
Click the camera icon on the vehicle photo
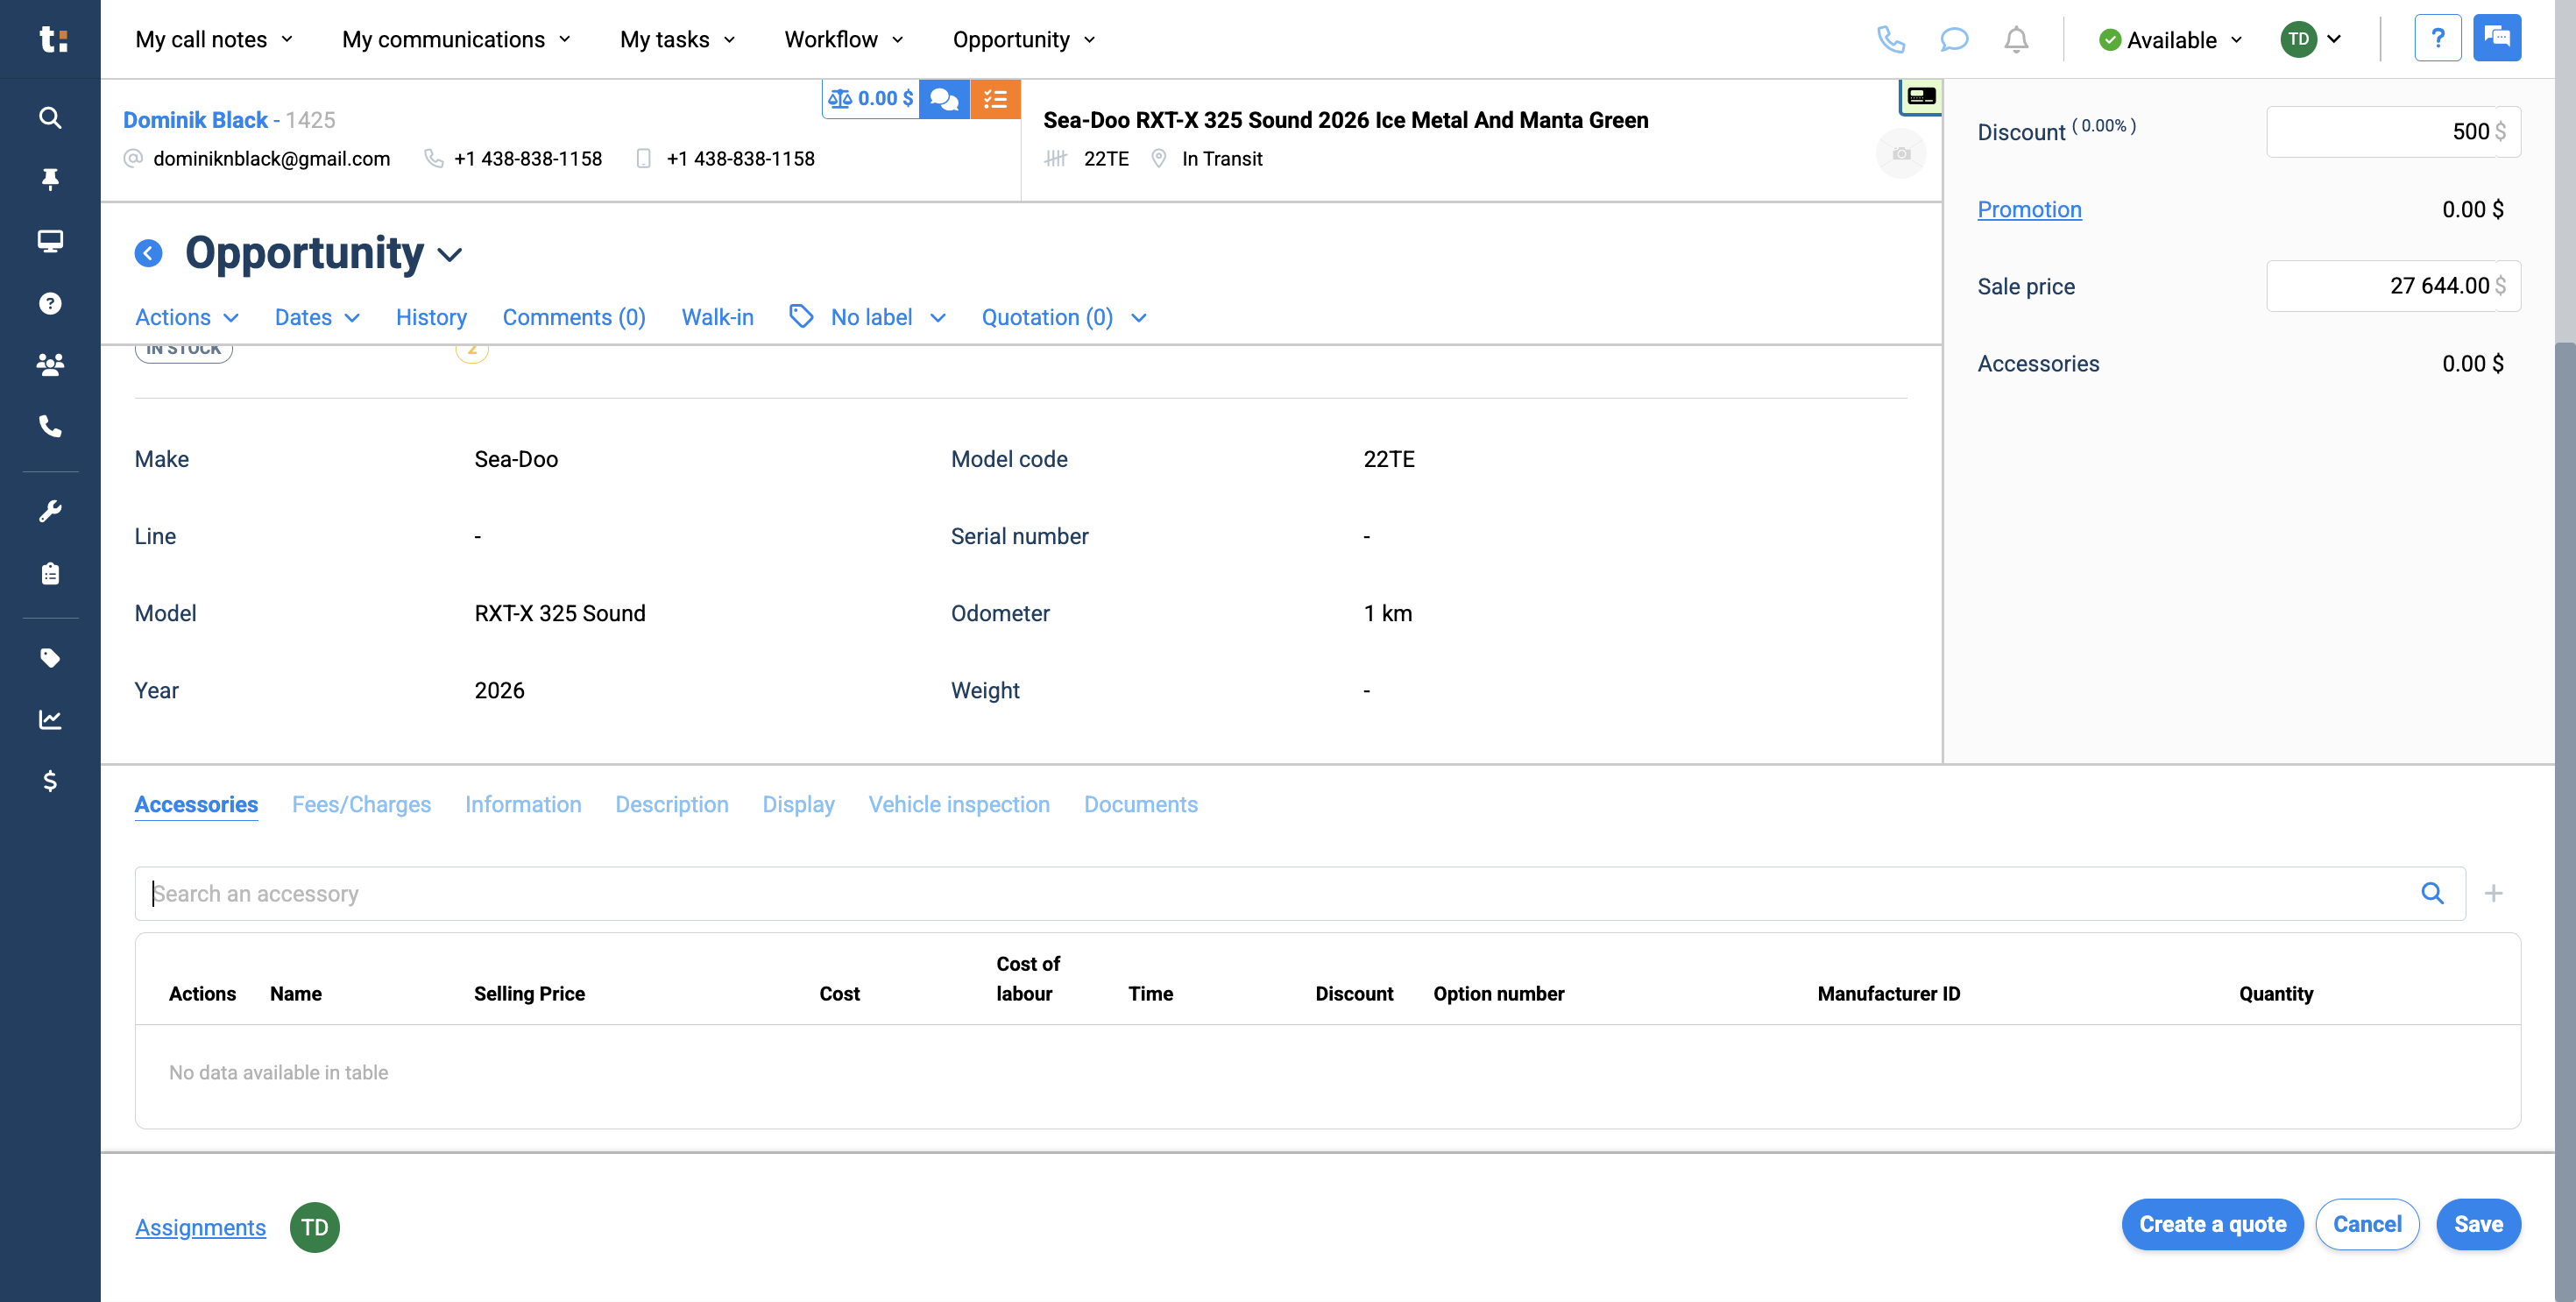click(1901, 153)
